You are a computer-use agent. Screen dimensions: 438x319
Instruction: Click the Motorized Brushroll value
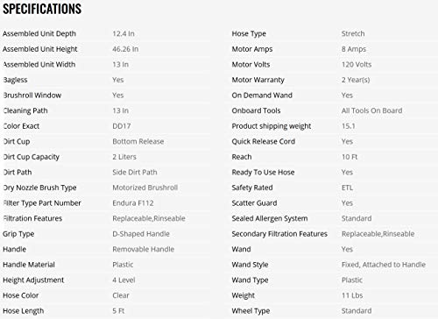click(x=145, y=188)
